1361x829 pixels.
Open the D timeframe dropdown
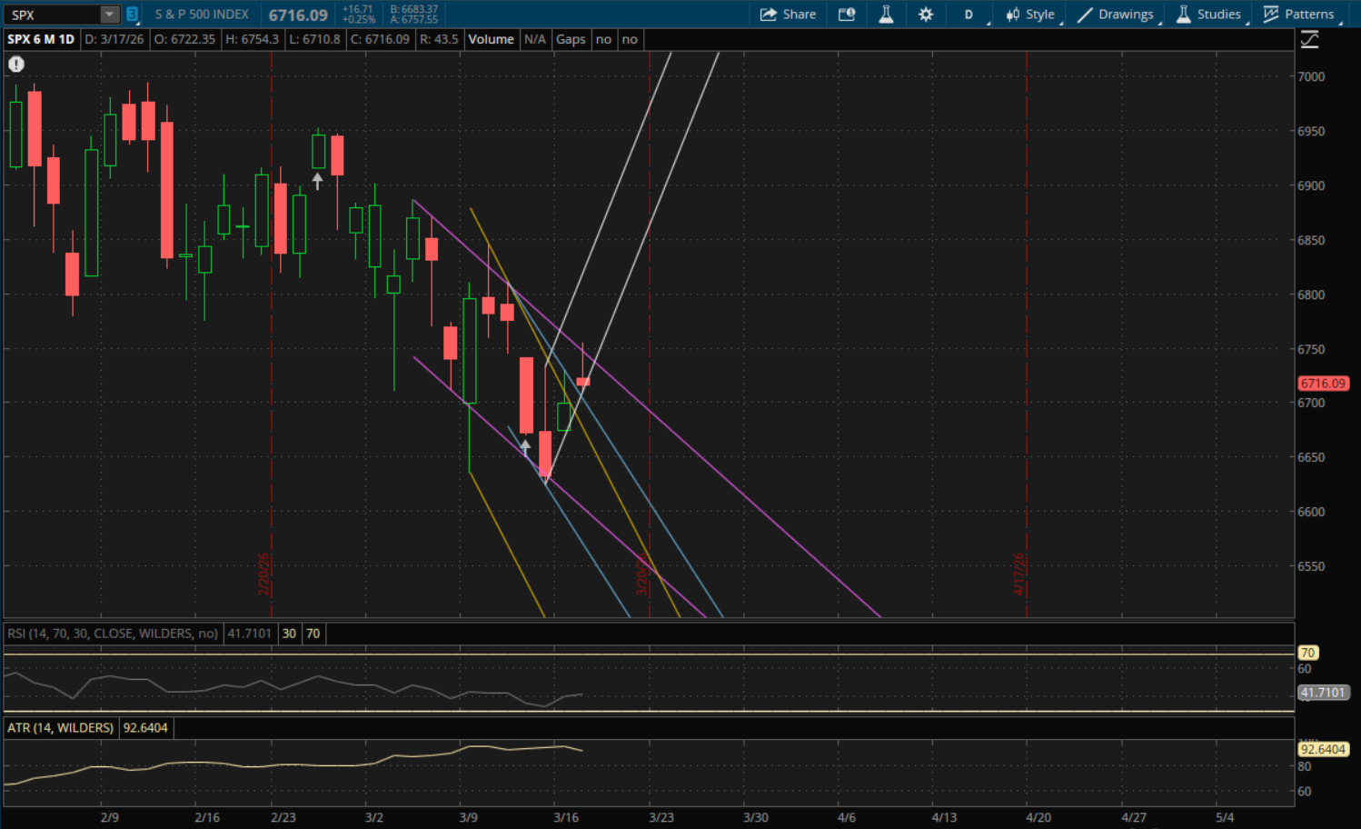(969, 15)
